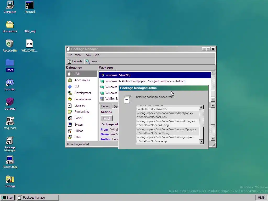Click the status log scrollbar thumb
268x201 pixels.
202,133
